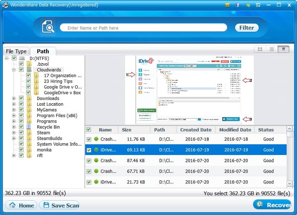
Task: Click the Recover button
Action: coord(272,205)
